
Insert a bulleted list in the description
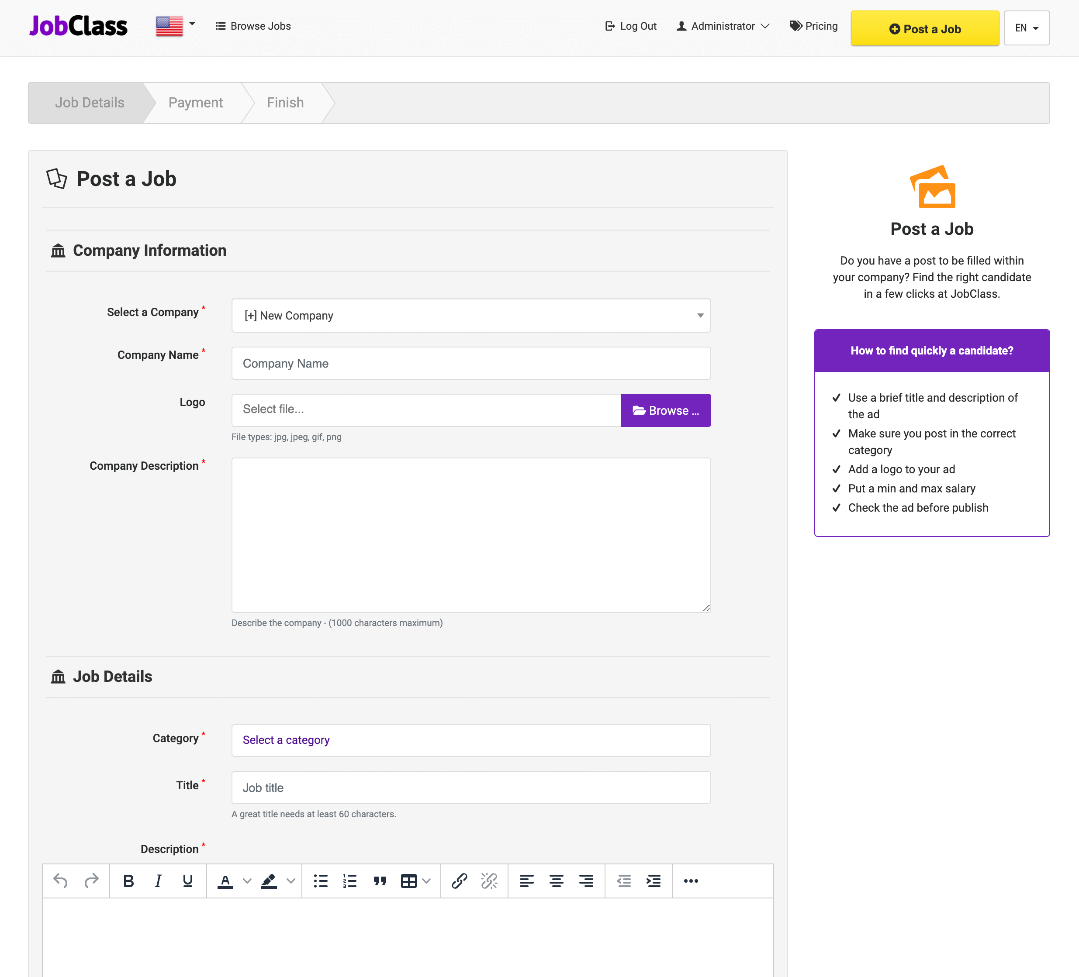point(321,881)
